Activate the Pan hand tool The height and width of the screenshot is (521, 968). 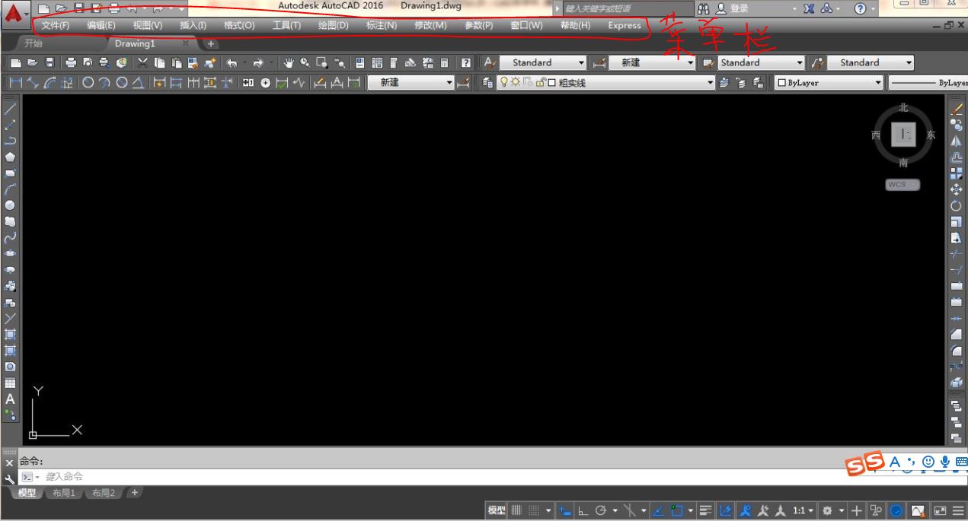(289, 63)
